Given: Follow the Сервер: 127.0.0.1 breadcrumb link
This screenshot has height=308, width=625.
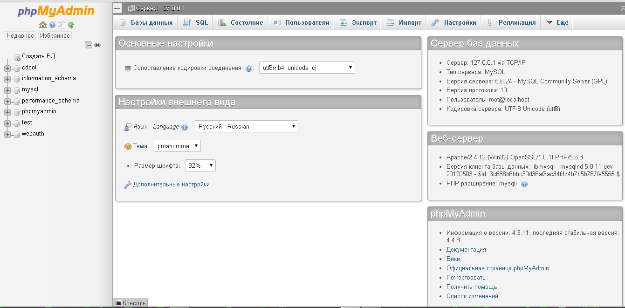Looking at the screenshot, I should (x=160, y=8).
